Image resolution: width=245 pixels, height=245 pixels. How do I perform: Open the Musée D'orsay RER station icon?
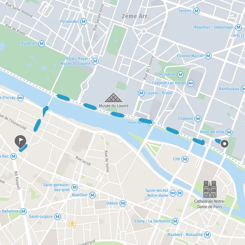coord(20,98)
